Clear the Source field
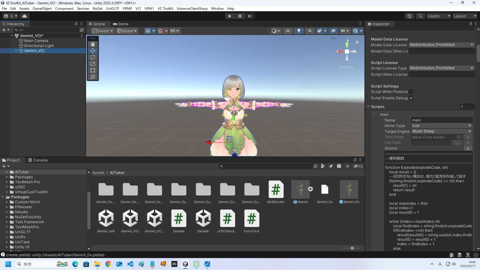The image size is (480, 270). 468,148
